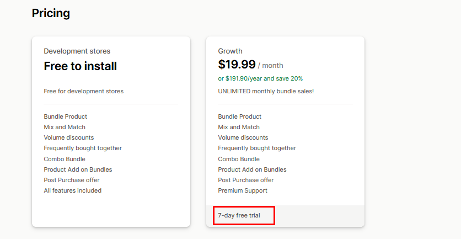This screenshot has width=461, height=239.
Task: Select UNLIMITED monthly bundle sales text
Action: (266, 91)
